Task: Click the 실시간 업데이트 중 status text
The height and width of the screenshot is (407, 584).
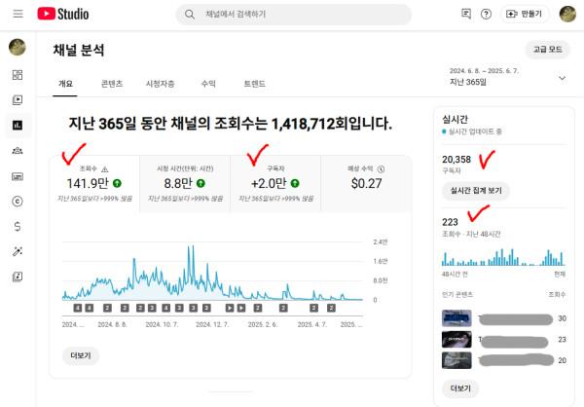Action: tap(475, 131)
